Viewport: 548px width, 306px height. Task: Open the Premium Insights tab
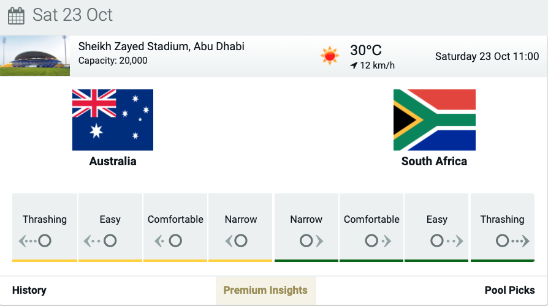tap(266, 290)
